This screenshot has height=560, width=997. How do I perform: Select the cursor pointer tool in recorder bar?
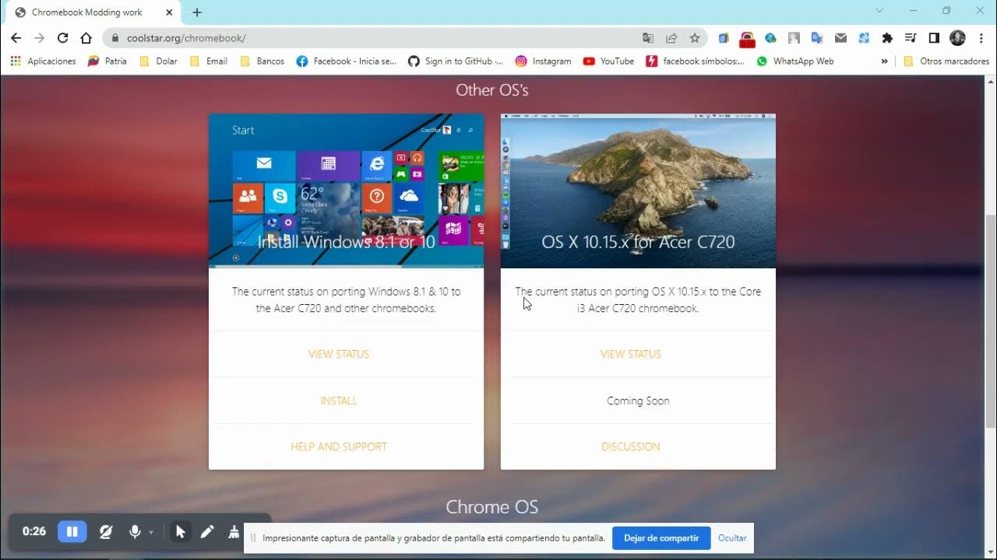tap(181, 532)
